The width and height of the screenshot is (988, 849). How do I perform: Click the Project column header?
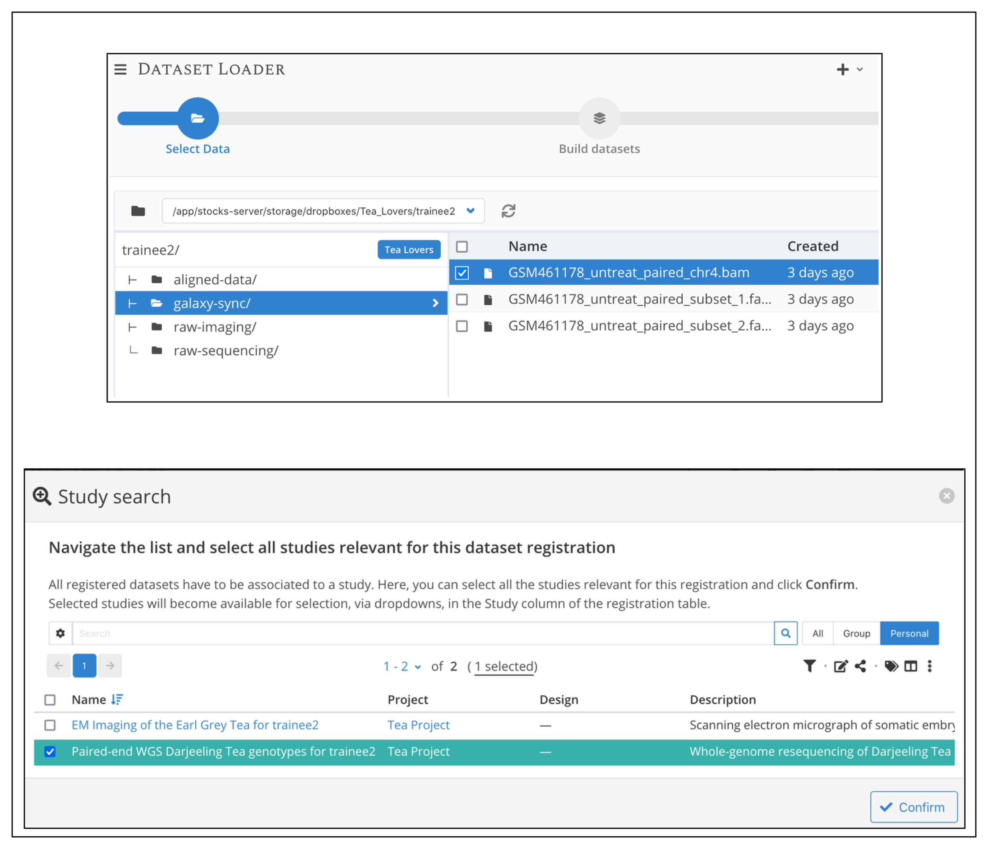coord(408,700)
